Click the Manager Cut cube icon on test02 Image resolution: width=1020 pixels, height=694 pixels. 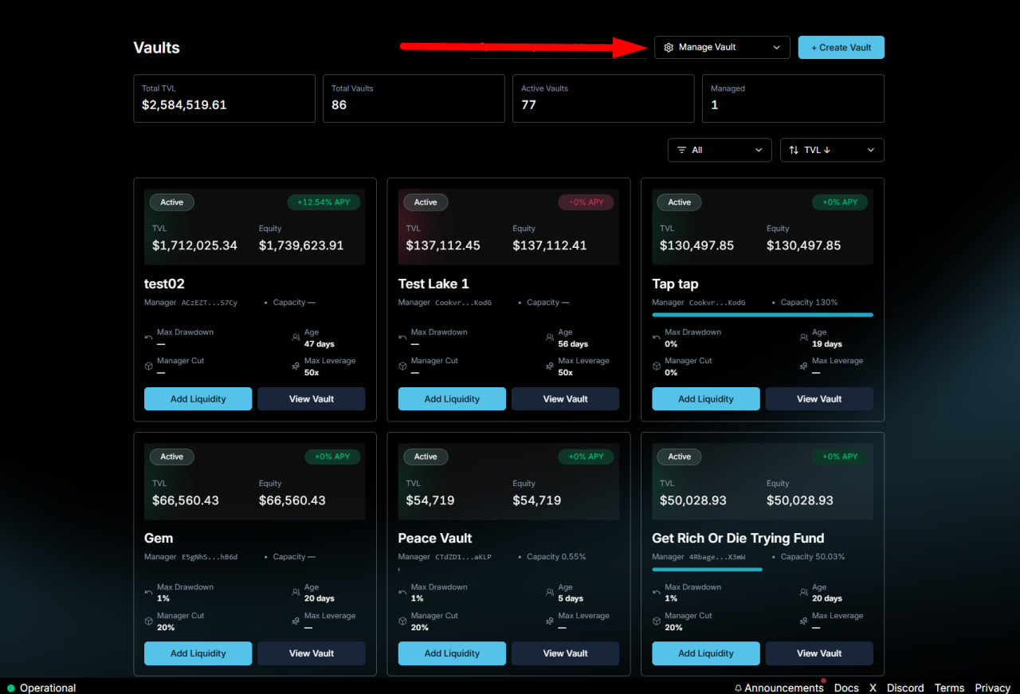pos(148,367)
